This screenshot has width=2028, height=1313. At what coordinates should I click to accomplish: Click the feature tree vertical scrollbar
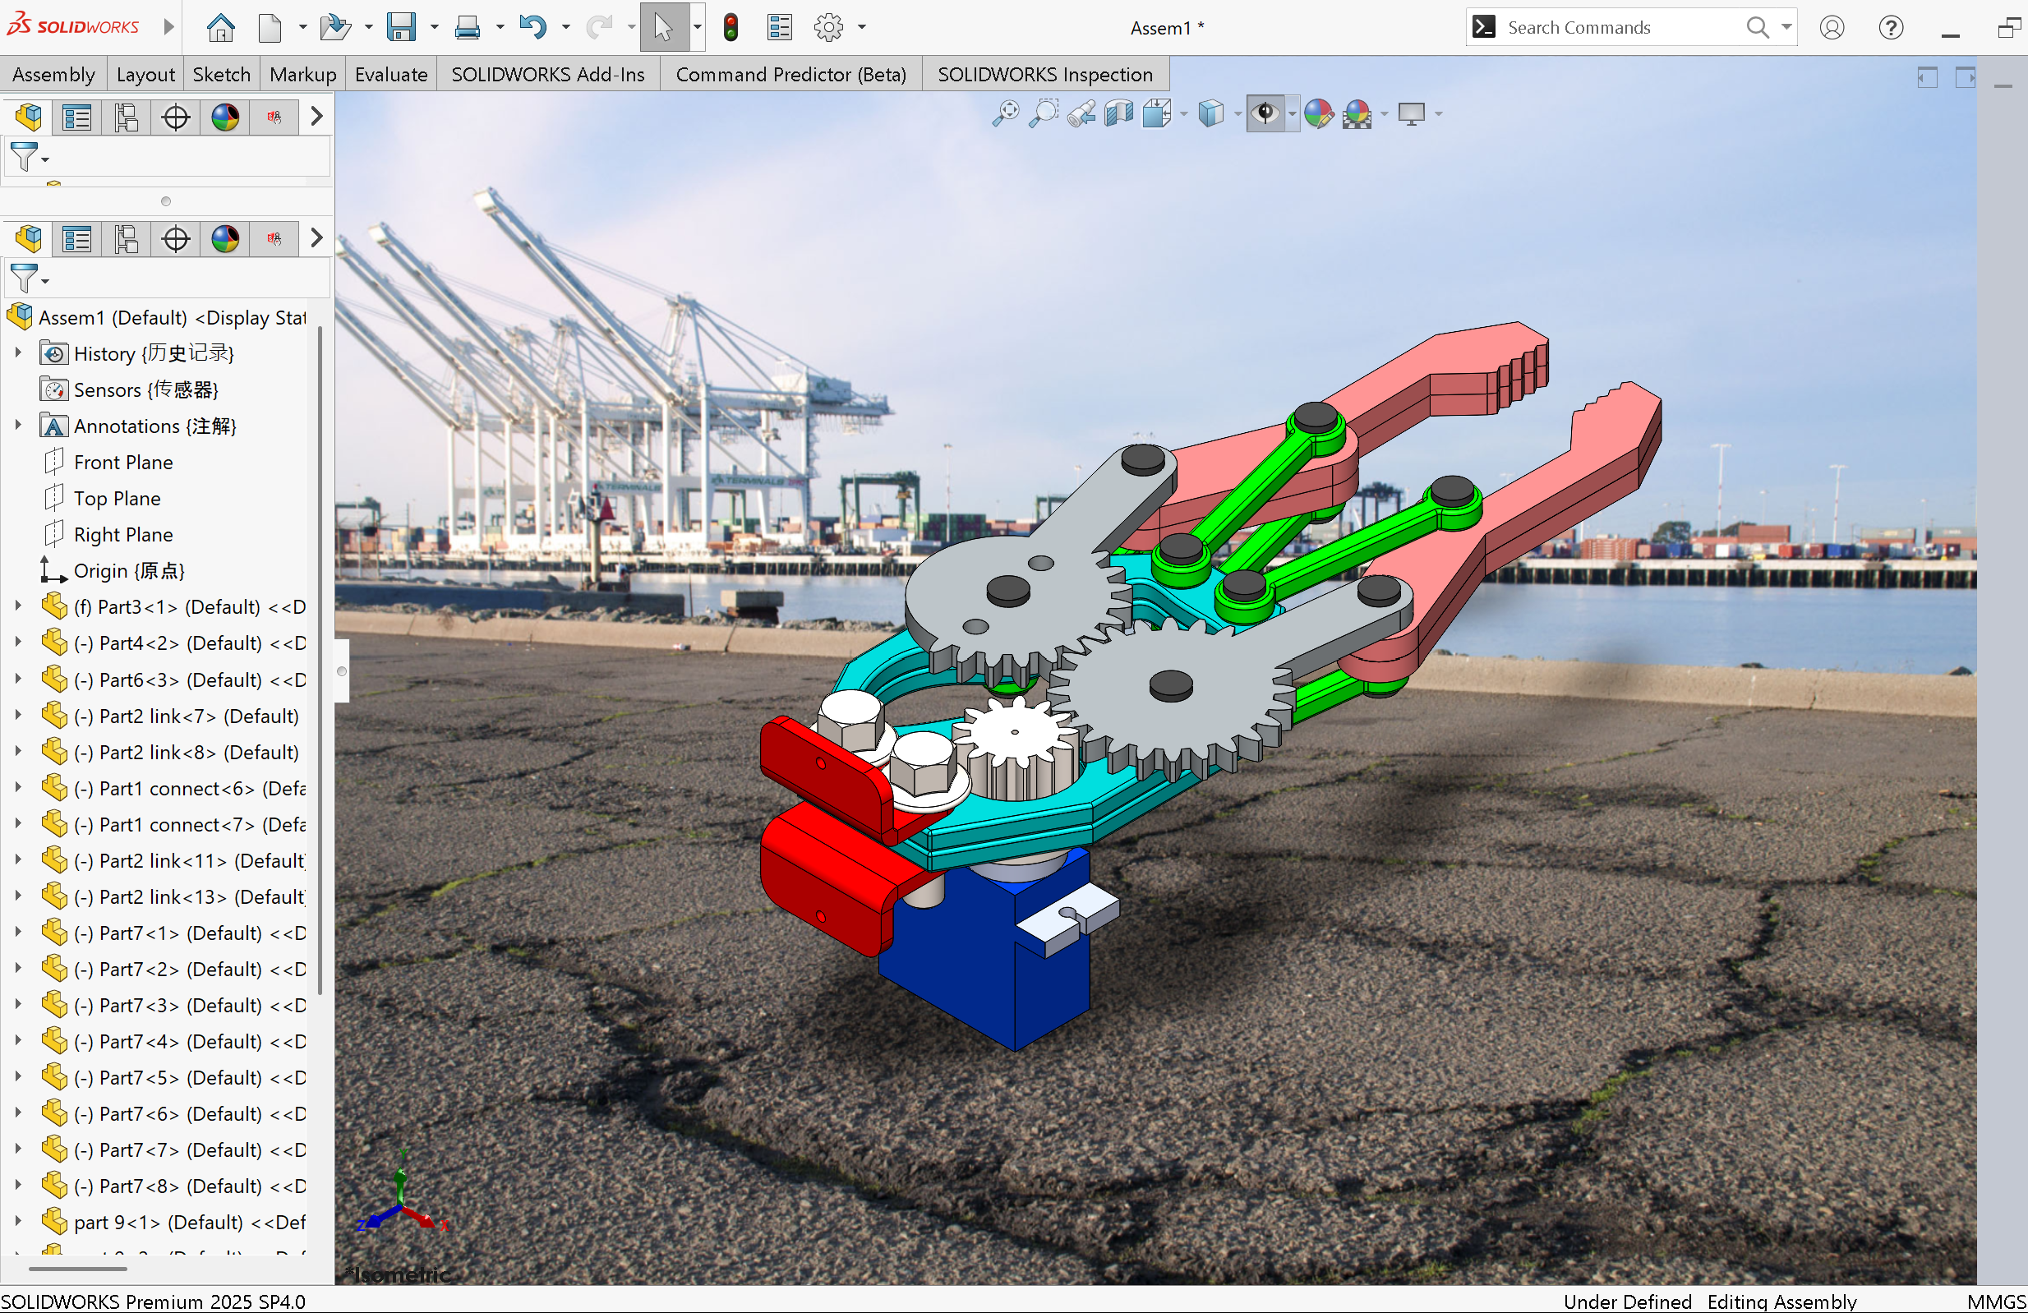pyautogui.click(x=320, y=661)
